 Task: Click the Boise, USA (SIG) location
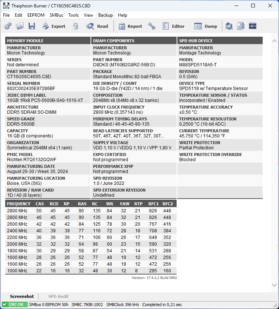[x=24, y=183]
